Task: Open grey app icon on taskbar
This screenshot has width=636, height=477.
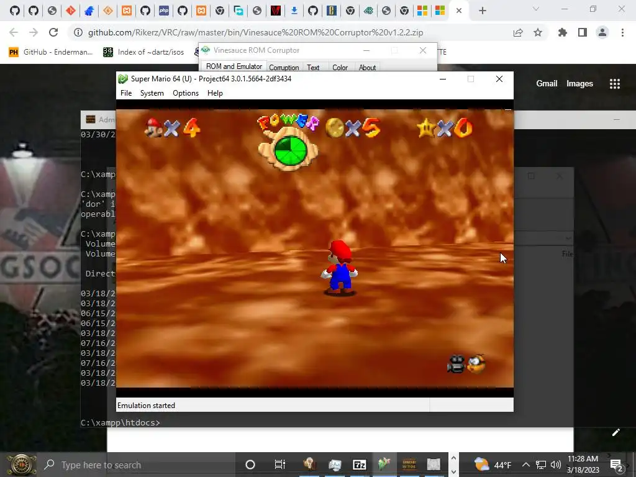Action: pos(434,465)
